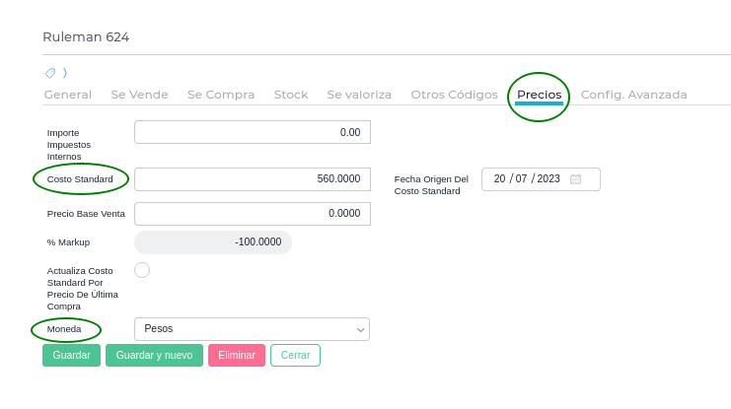Open the Se valoriza tab

tap(359, 95)
